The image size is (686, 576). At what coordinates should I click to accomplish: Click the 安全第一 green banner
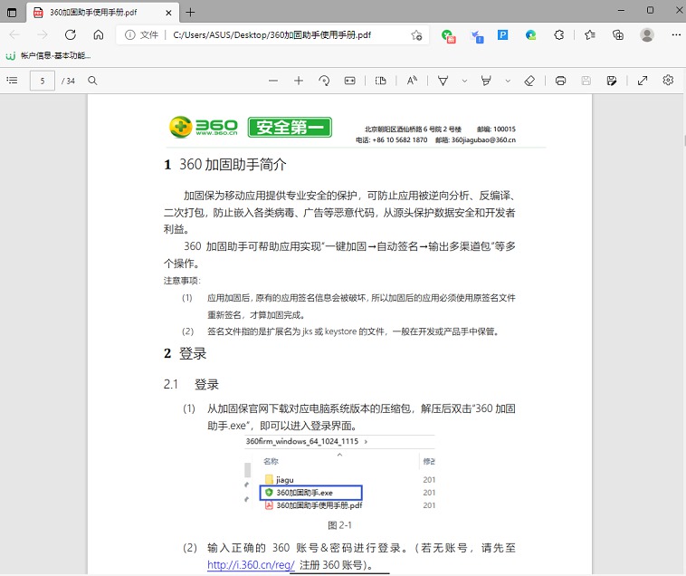(x=290, y=128)
